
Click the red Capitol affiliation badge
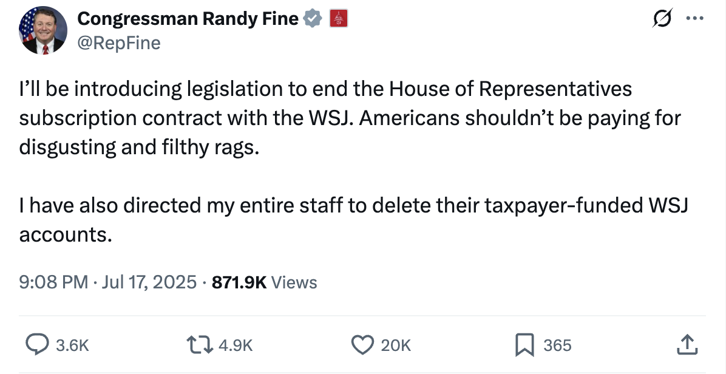tap(338, 19)
